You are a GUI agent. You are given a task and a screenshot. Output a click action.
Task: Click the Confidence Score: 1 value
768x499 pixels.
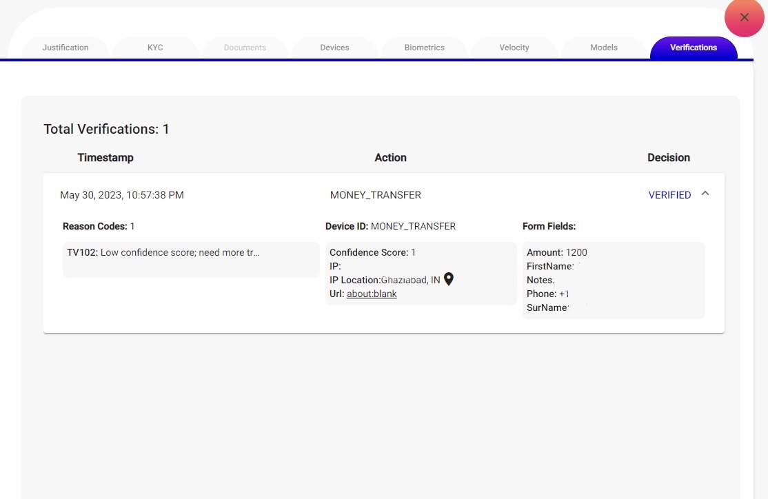point(372,253)
